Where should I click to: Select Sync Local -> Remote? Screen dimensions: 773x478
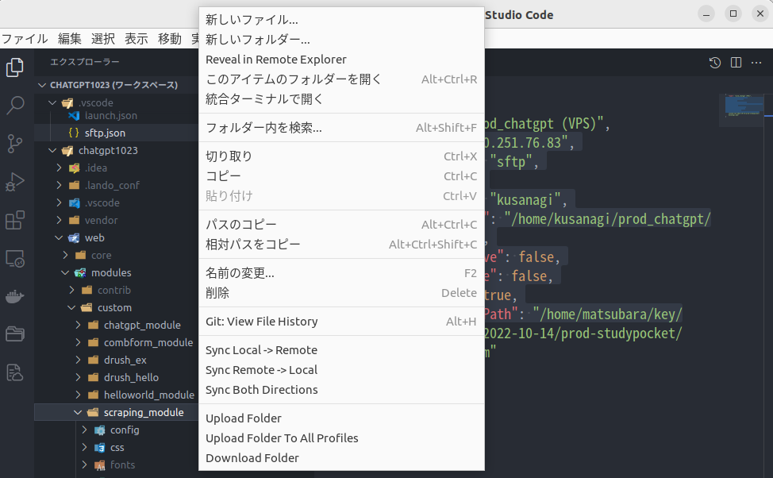341,350
